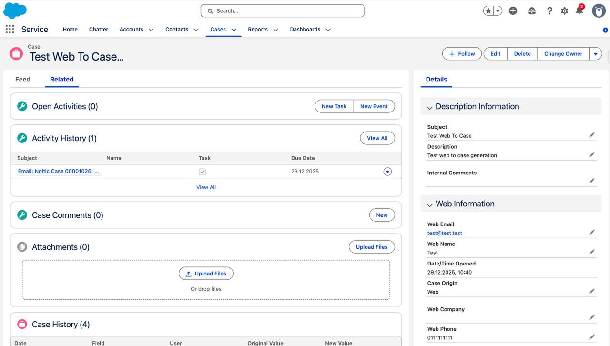Viewport: 610px width, 346px height.
Task: Click the blue info icon at right edge
Action: point(605,30)
